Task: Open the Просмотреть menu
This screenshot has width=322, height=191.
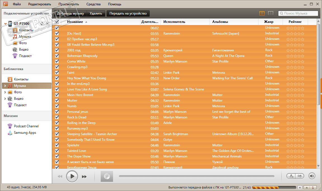Action: [69, 4]
